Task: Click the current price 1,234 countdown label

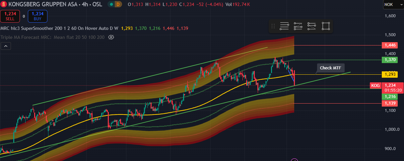Action: (393, 88)
